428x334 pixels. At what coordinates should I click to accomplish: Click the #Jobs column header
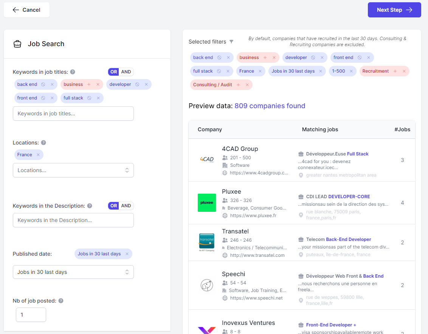[x=402, y=129]
